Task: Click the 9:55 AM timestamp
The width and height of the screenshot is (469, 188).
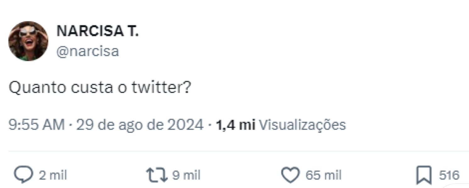Action: pyautogui.click(x=36, y=125)
